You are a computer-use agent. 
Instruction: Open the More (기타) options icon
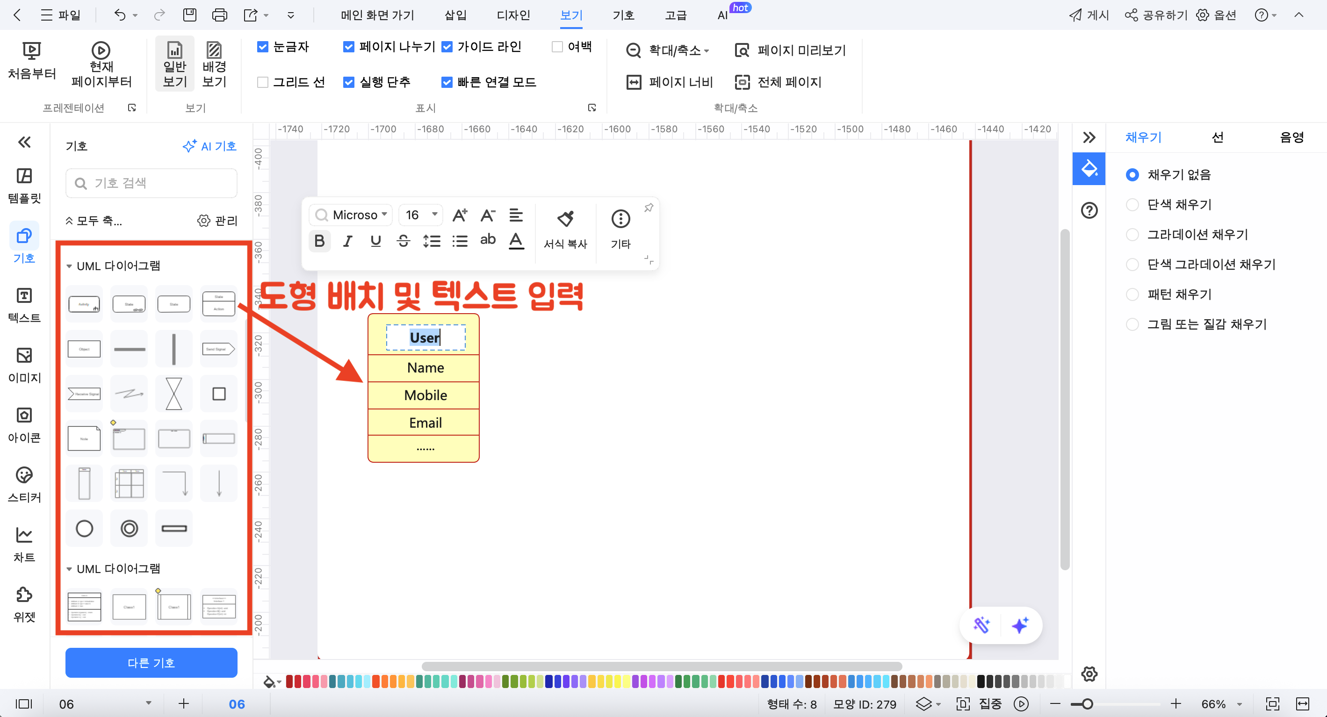[620, 229]
